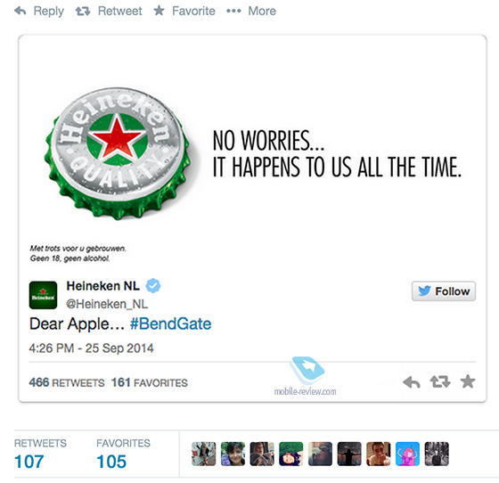This screenshot has width=499, height=483.
Task: Open the #BendGate hashtag
Action: [x=170, y=323]
